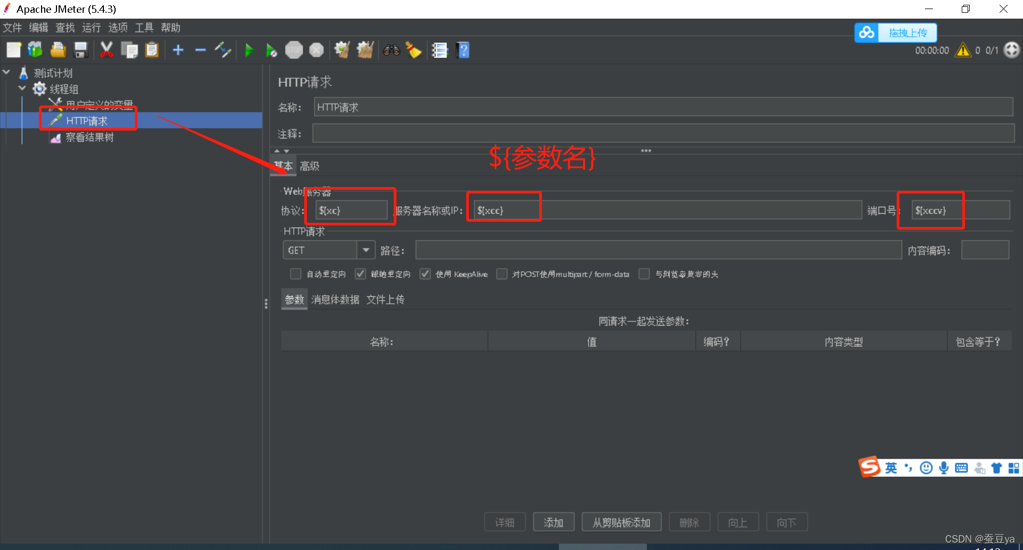Image resolution: width=1023 pixels, height=550 pixels.
Task: Click the 名称 input field
Action: [x=663, y=107]
